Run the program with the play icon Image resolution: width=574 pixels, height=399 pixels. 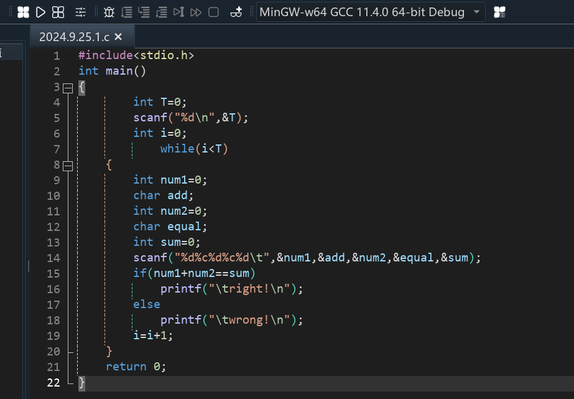[x=40, y=12]
